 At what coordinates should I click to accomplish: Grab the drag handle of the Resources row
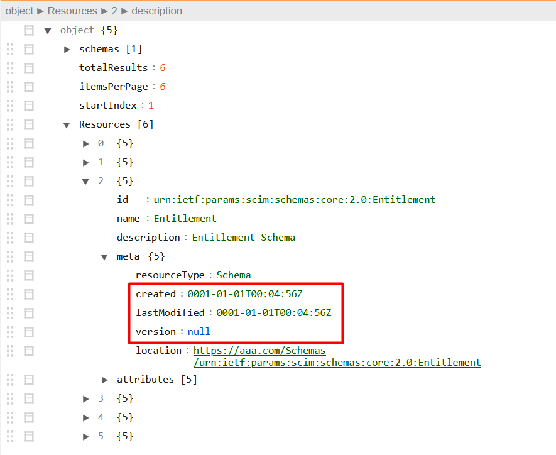click(x=10, y=125)
